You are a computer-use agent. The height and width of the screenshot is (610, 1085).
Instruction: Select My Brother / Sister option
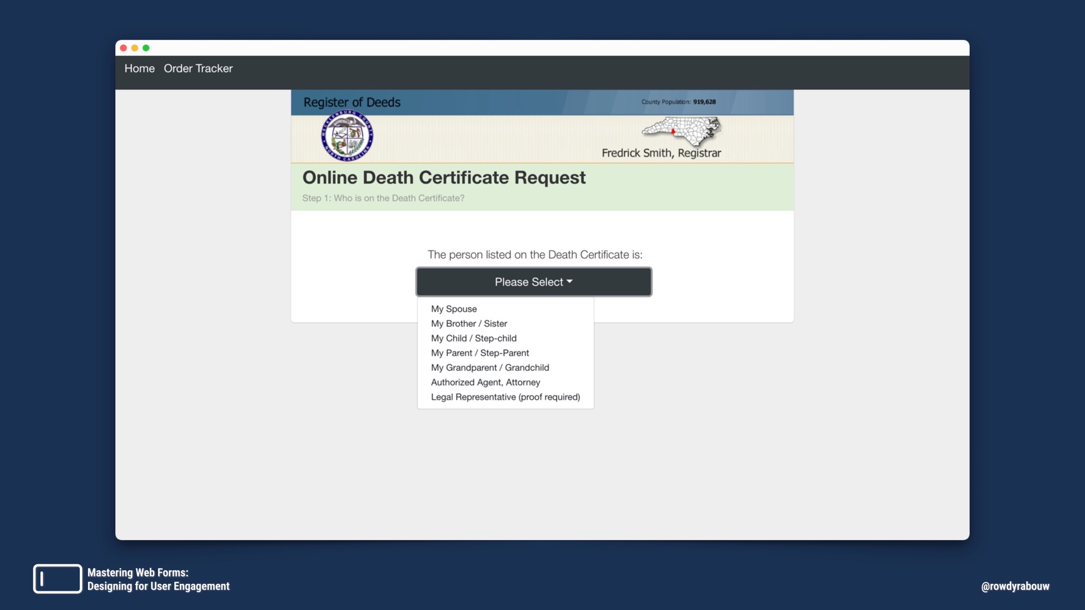click(x=469, y=324)
